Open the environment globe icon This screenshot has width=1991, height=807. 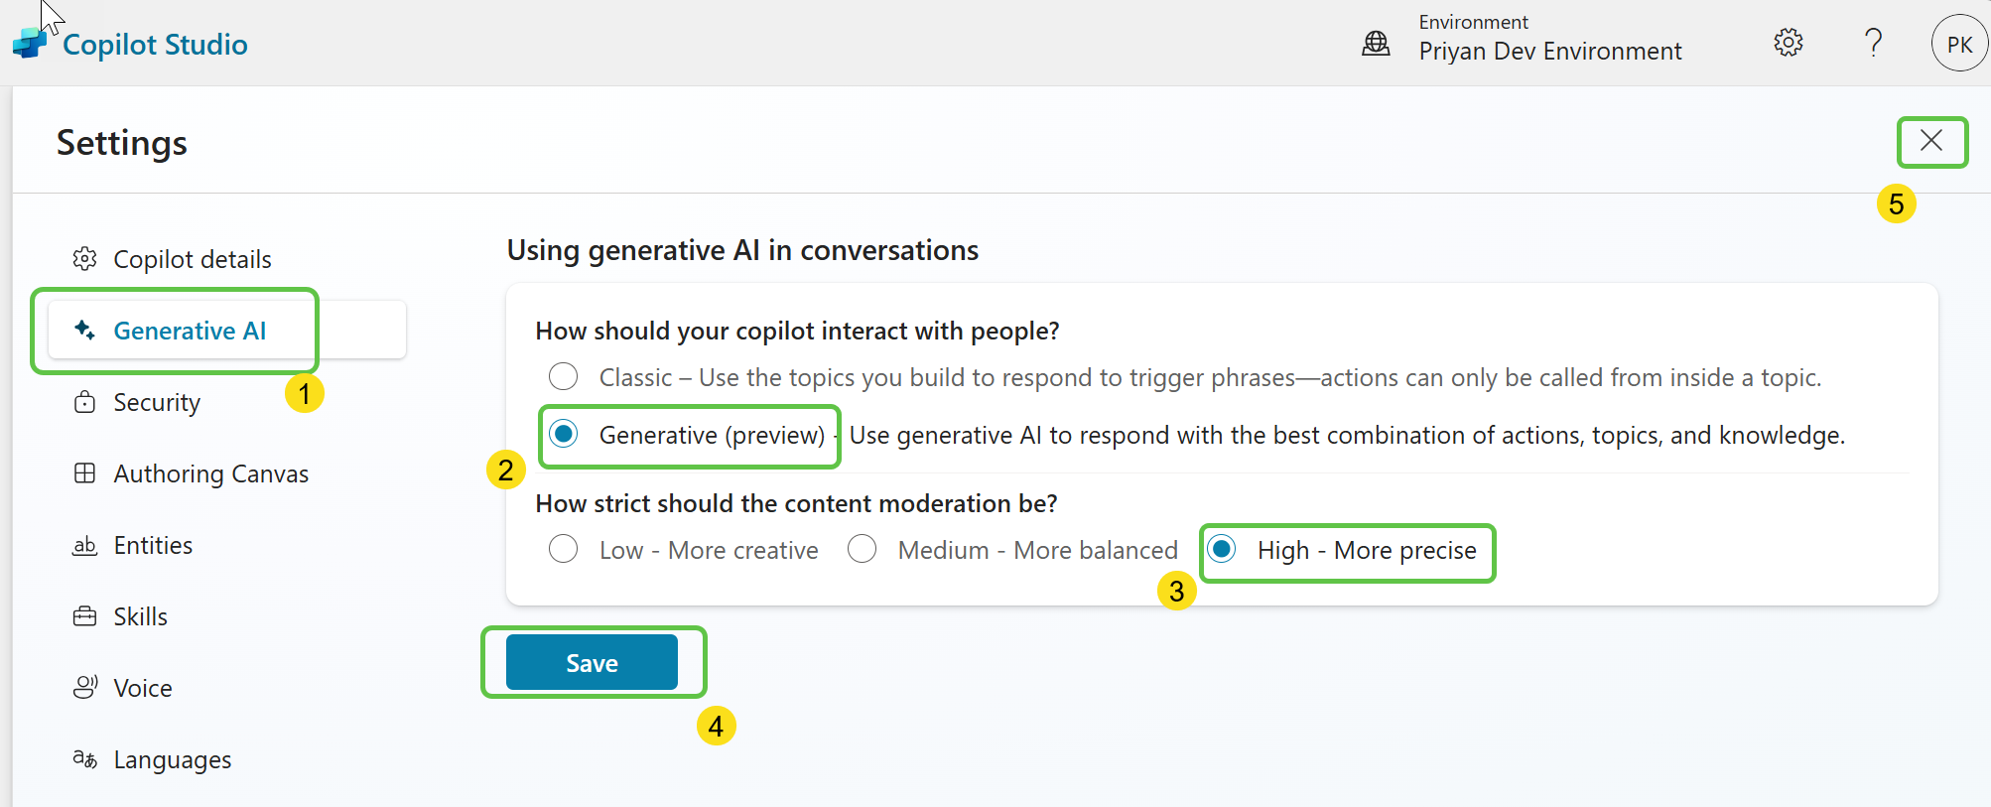coord(1376,43)
